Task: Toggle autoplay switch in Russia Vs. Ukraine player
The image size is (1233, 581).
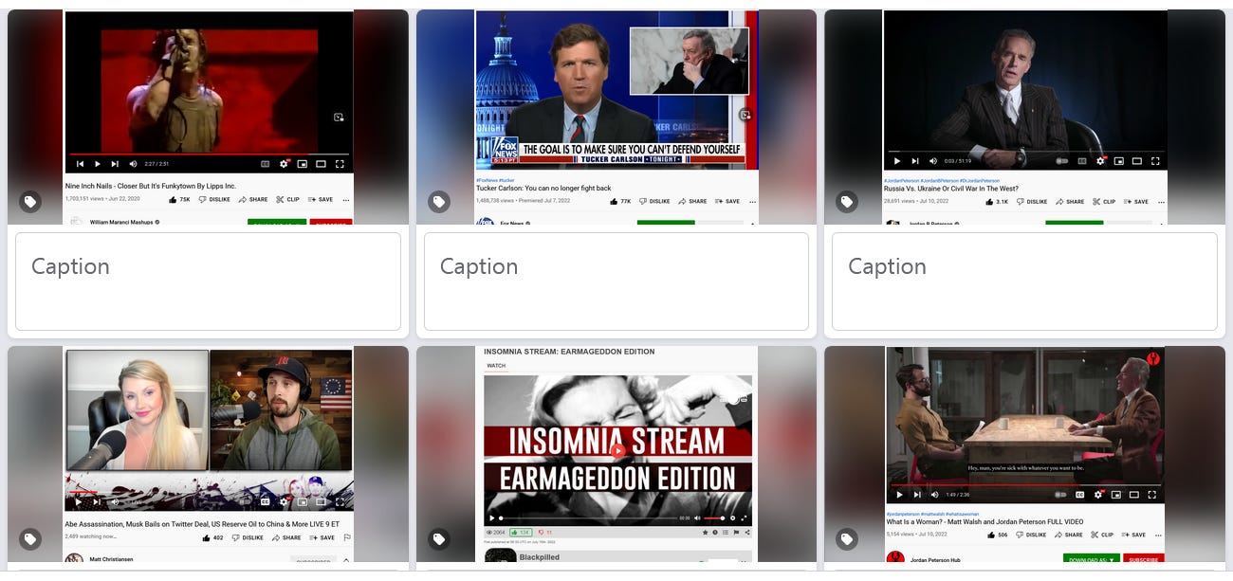Action: tap(1062, 161)
